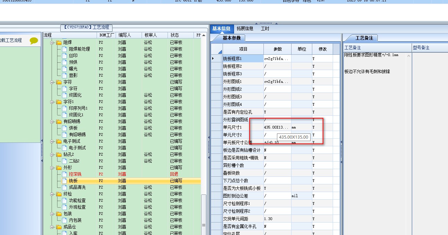Collapse the 阻焊 tree node

52,43
